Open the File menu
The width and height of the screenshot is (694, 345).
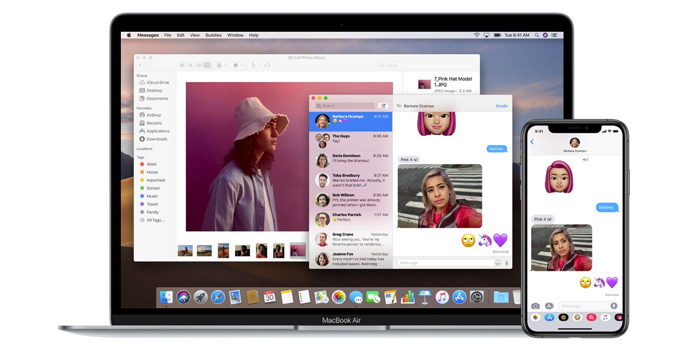click(168, 35)
